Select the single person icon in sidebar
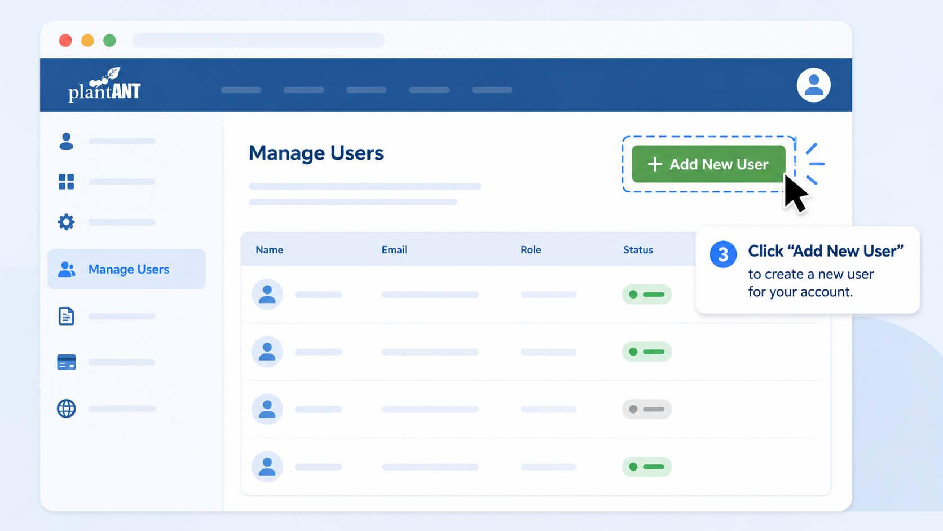Viewport: 943px width, 531px height. pyautogui.click(x=66, y=141)
